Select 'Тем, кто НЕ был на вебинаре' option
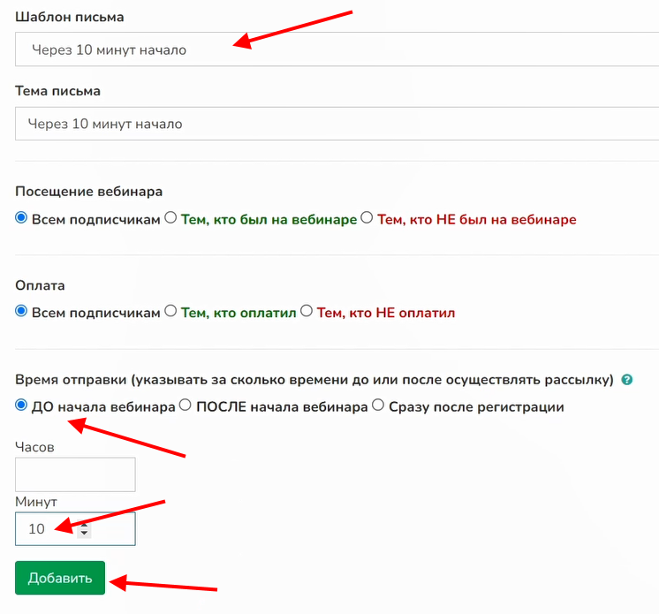 click(367, 218)
